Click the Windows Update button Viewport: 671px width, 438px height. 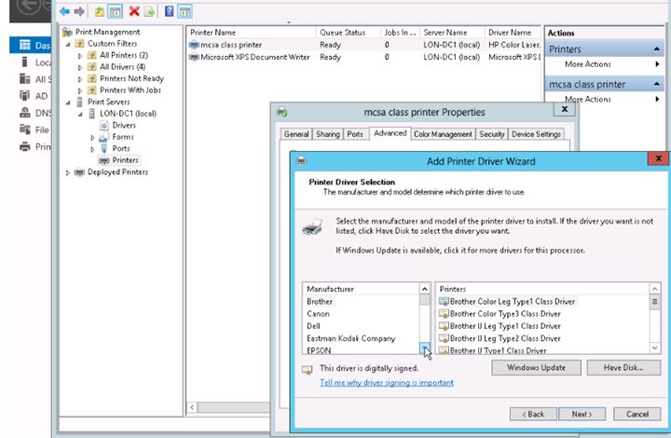pos(536,368)
